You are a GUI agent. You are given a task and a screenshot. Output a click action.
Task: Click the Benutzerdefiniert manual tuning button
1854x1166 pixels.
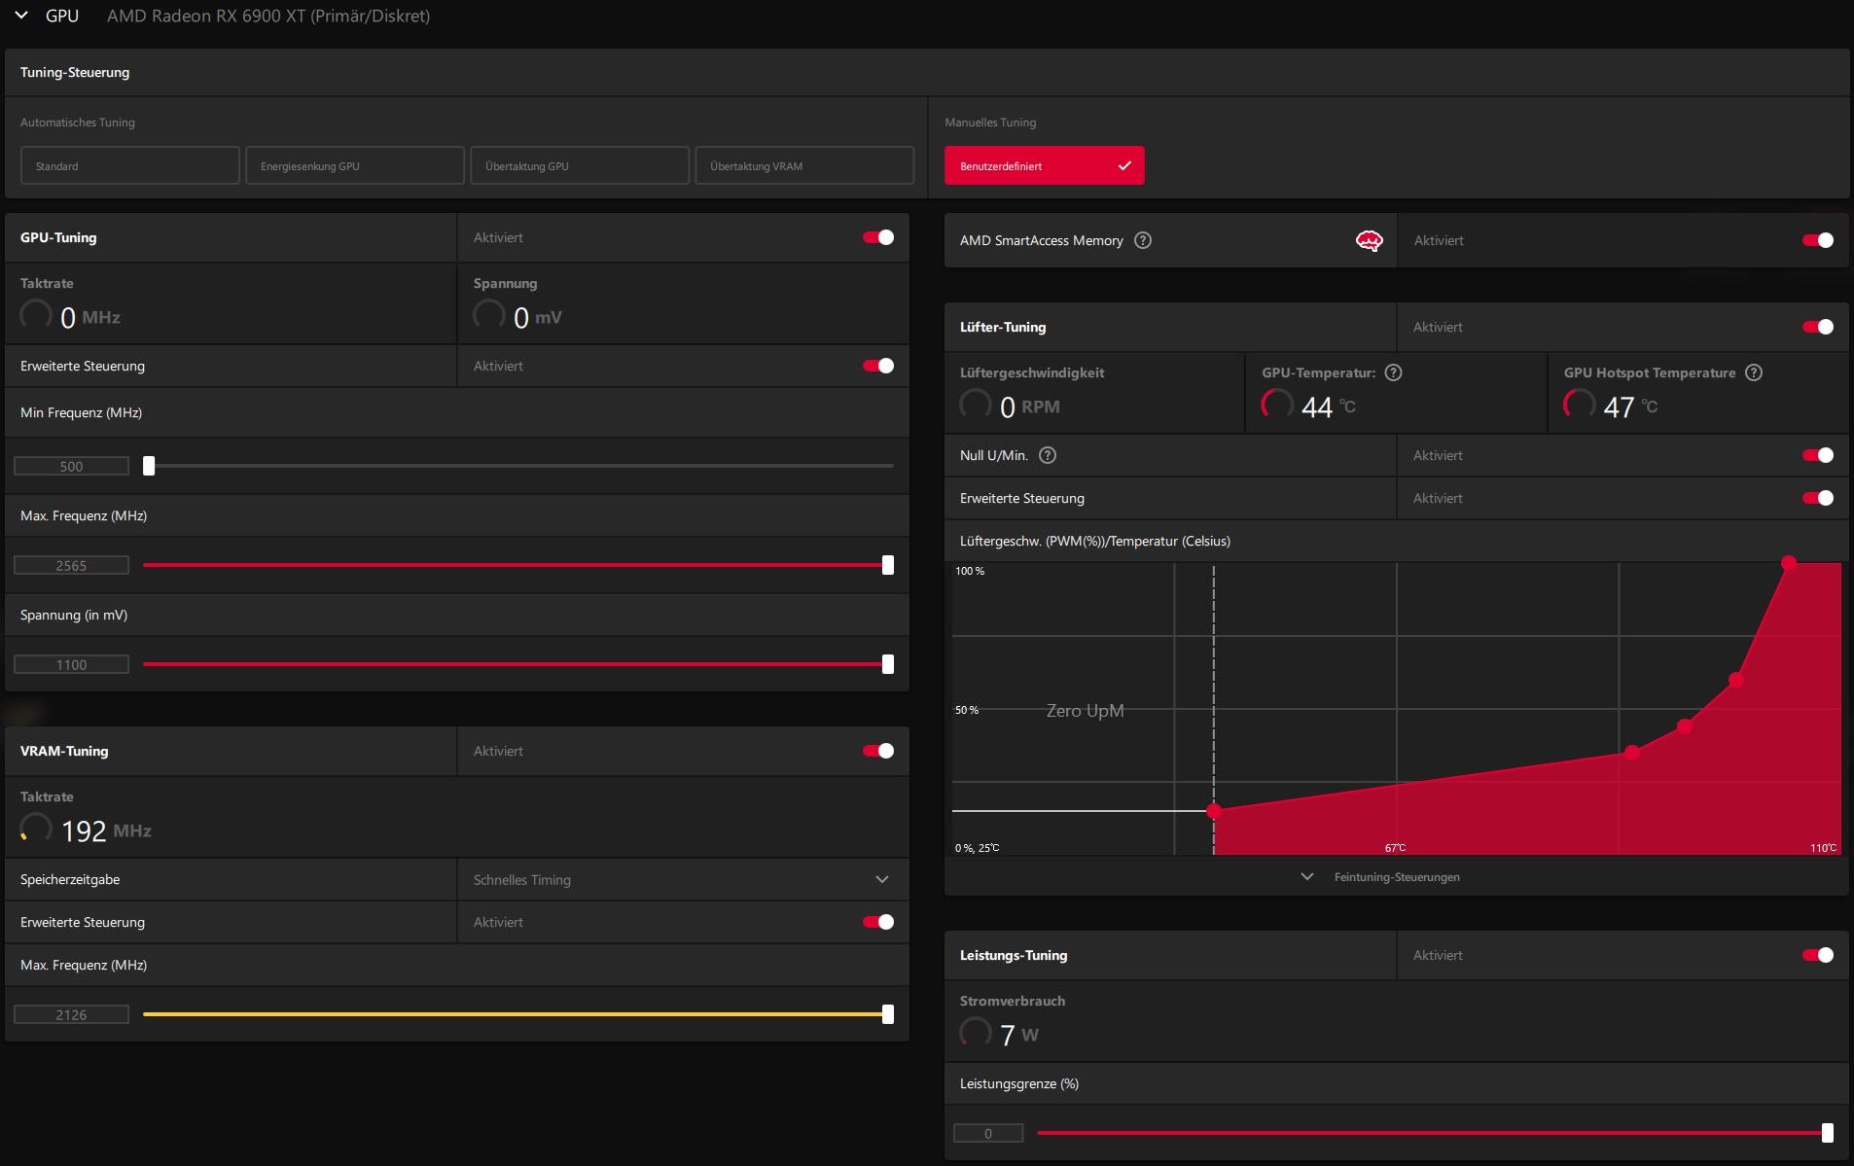[1044, 165]
